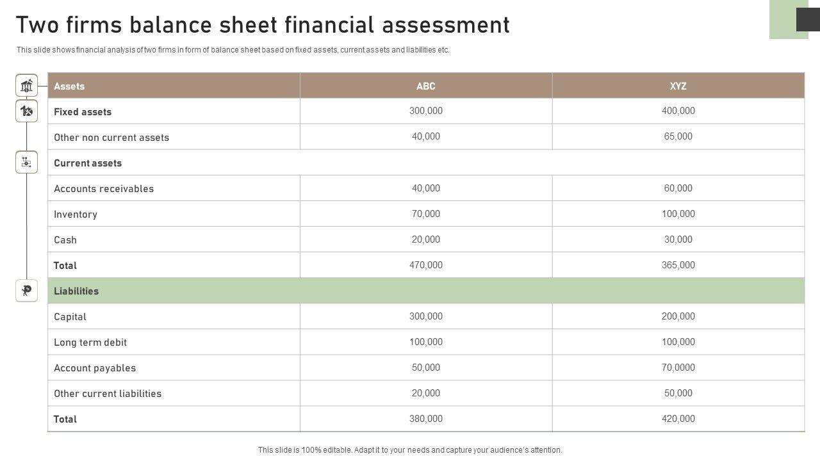This screenshot has height=461, width=820.
Task: Click the dark gray square in top-right corner
Action: coord(807,19)
